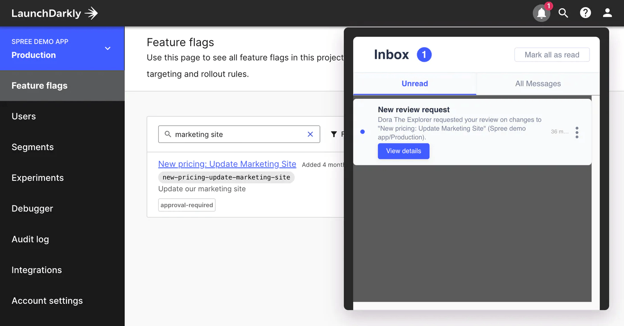624x326 pixels.
Task: Open the help question mark icon
Action: 585,12
